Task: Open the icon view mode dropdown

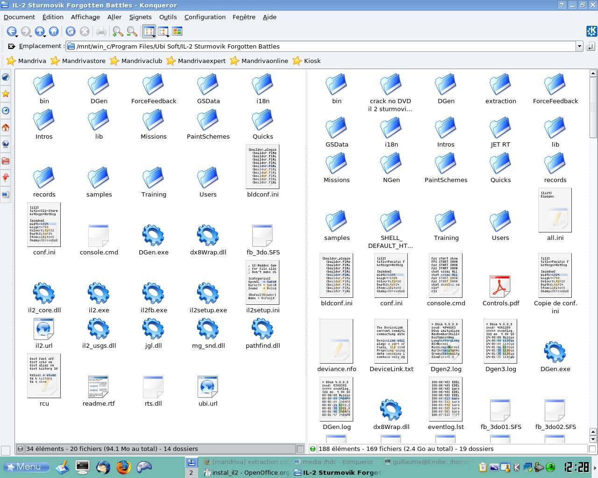Action: tap(149, 31)
